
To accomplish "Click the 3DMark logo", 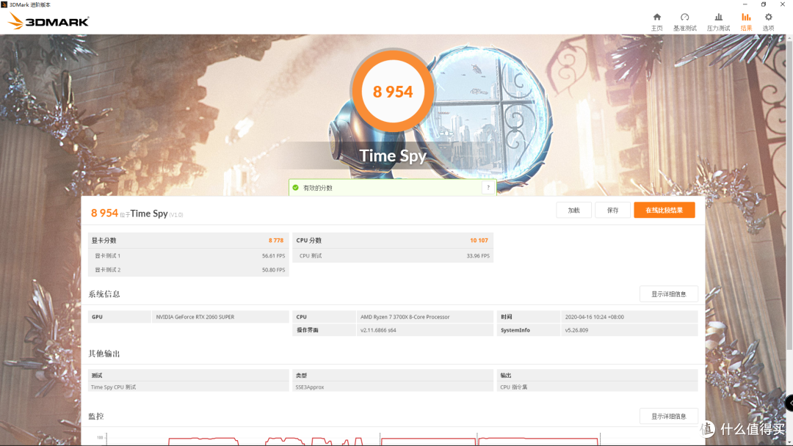I will click(x=48, y=21).
